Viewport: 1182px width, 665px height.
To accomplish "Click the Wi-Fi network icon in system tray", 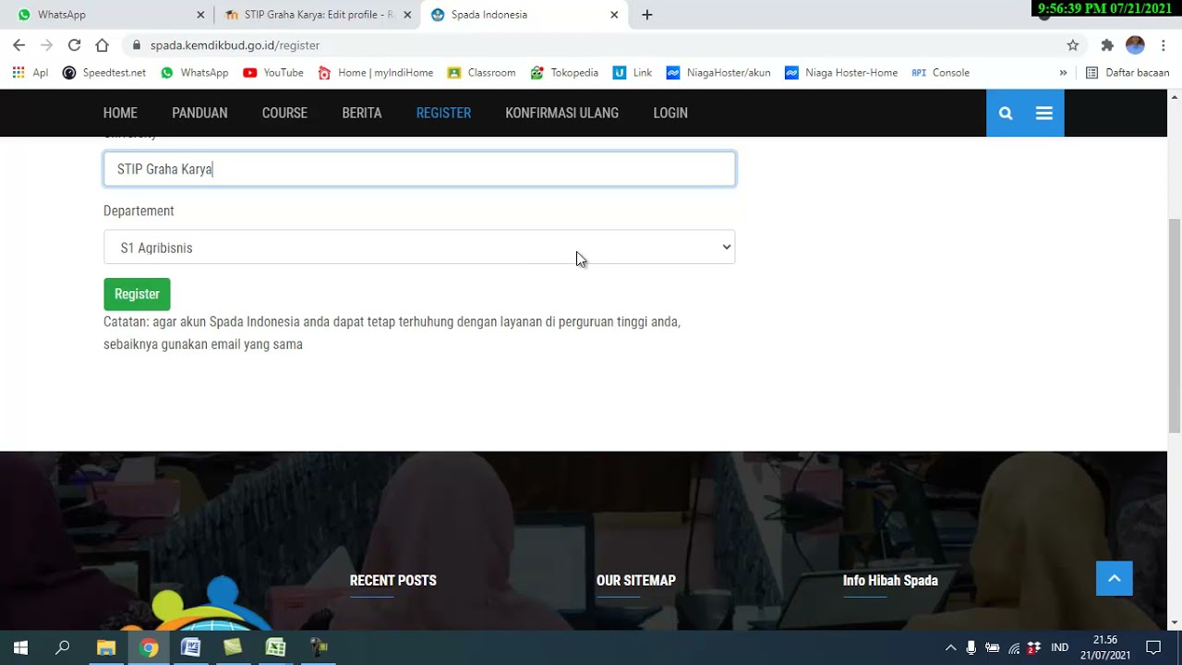I will (x=1014, y=647).
